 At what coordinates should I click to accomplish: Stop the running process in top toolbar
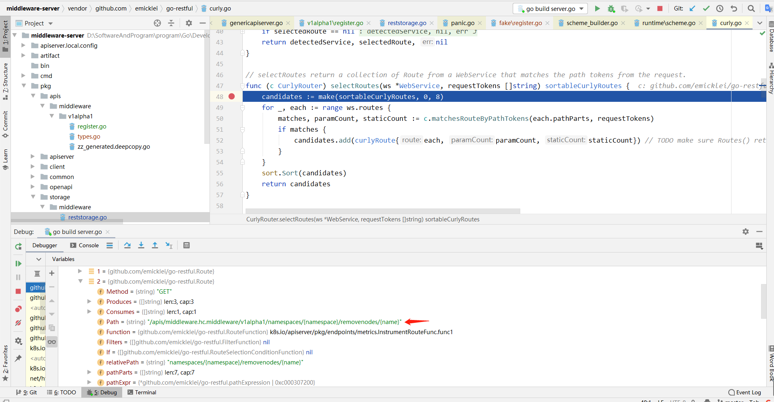click(x=660, y=8)
